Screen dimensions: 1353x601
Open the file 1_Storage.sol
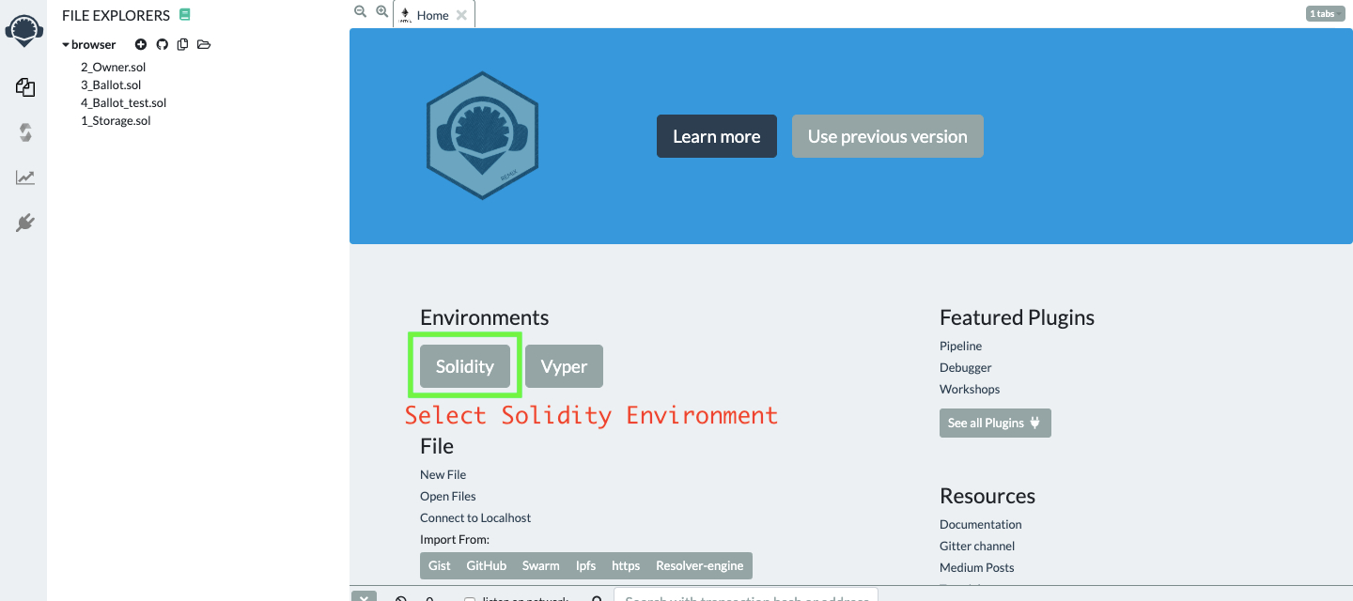point(116,121)
